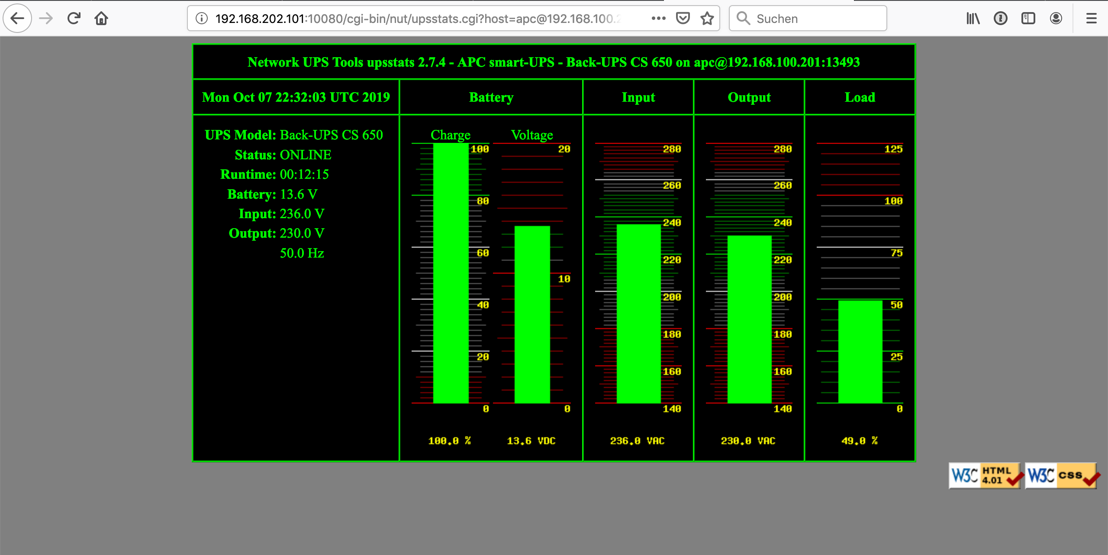Viewport: 1108px width, 555px height.
Task: Click the browser Back arrow button
Action: [17, 18]
